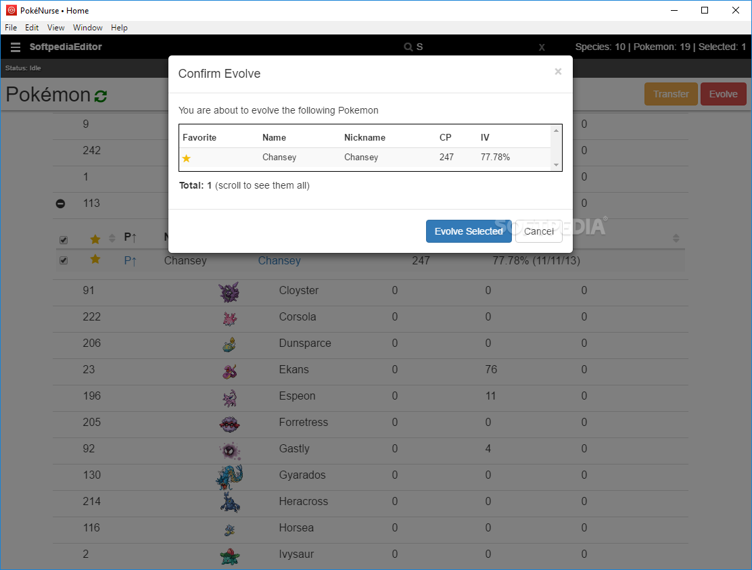
Task: Click the SoftpediaEditor username
Action: click(x=66, y=47)
